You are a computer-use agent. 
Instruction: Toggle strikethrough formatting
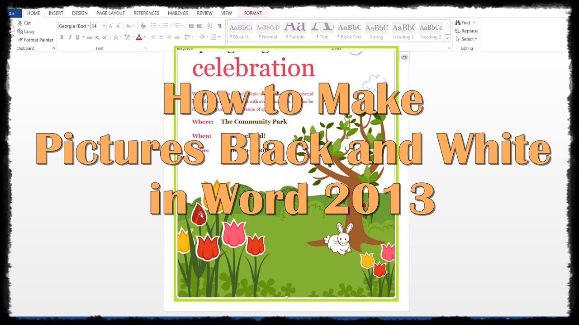coord(89,37)
